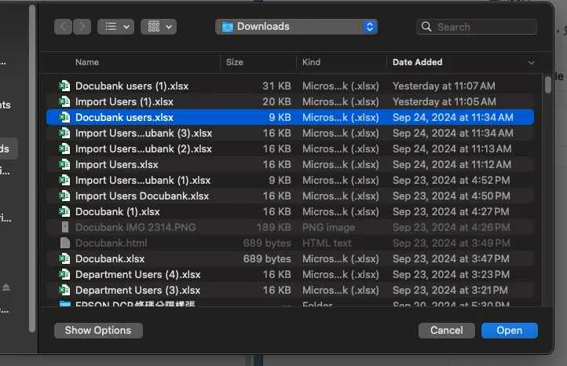
Task: Toggle sort order chevron in Date Added column
Action: 532,62
